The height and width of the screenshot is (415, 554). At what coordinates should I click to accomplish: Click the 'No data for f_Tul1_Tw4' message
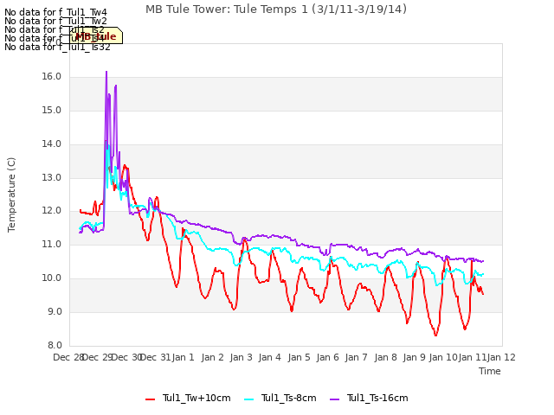click(x=55, y=12)
